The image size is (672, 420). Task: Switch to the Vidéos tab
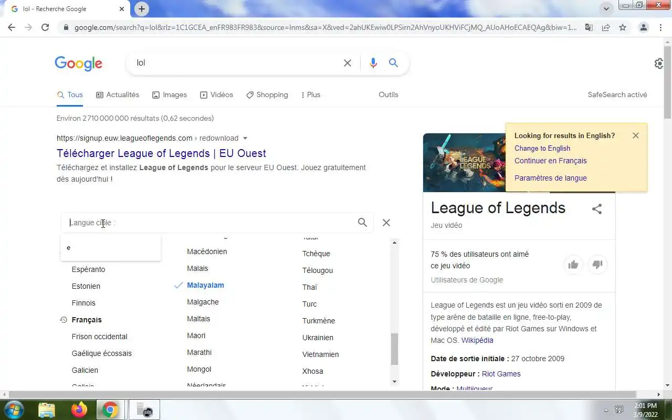tap(216, 95)
